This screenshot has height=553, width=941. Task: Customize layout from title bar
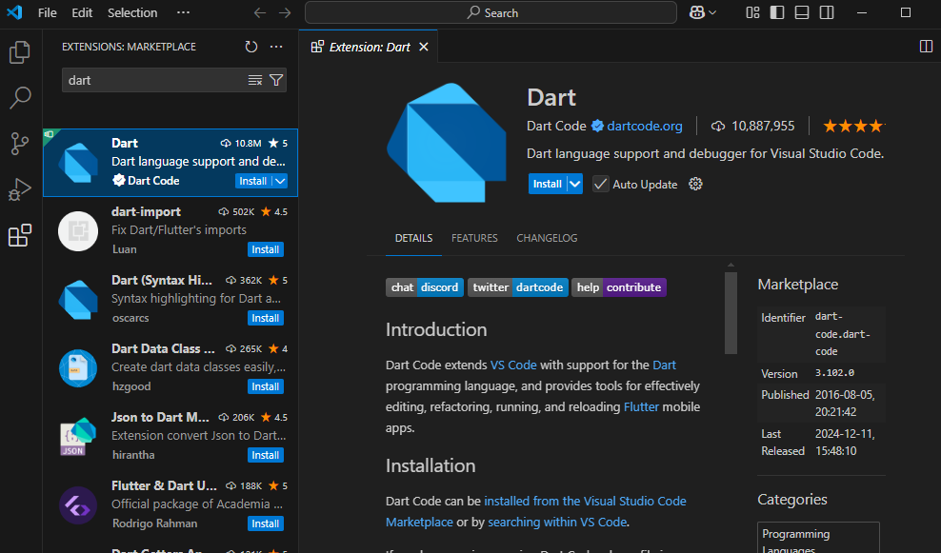click(752, 12)
